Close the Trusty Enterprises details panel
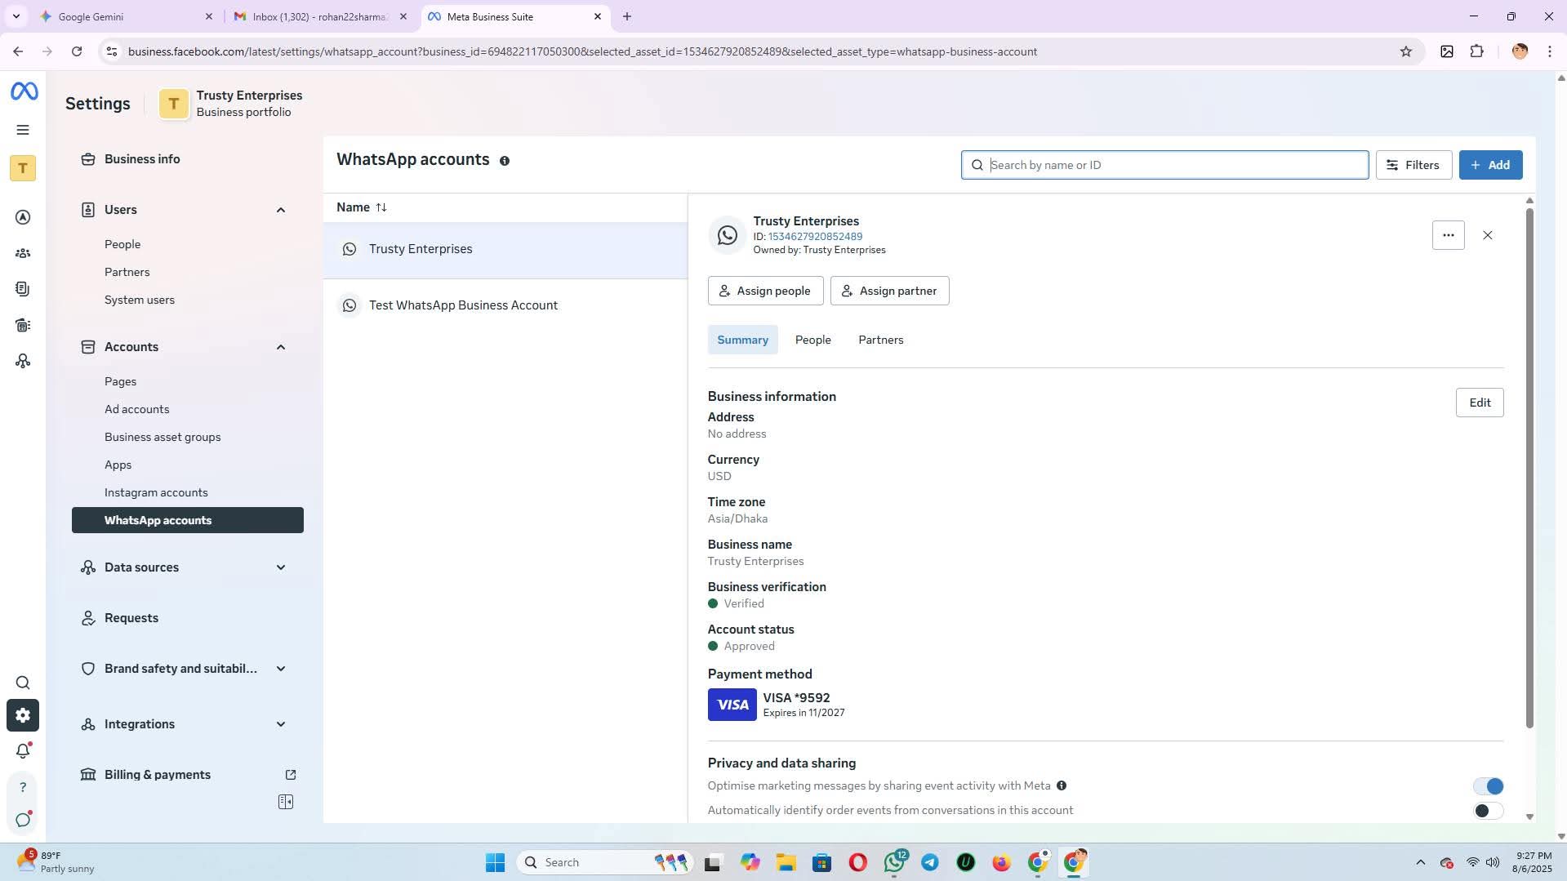 (x=1487, y=235)
